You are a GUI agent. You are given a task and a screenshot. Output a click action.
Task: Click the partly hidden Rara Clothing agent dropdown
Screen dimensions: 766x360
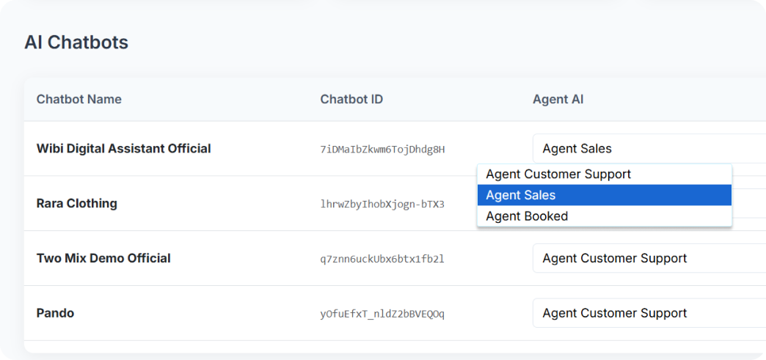pyautogui.click(x=748, y=203)
